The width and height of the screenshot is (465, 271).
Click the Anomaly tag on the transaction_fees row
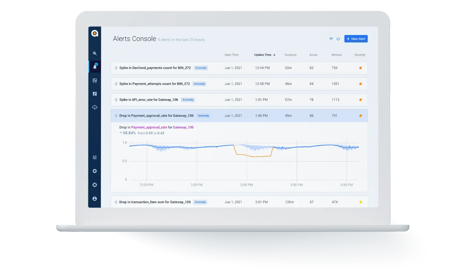[x=200, y=202]
